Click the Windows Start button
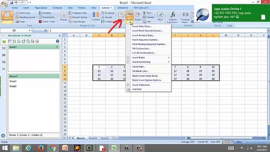 [5, 148]
